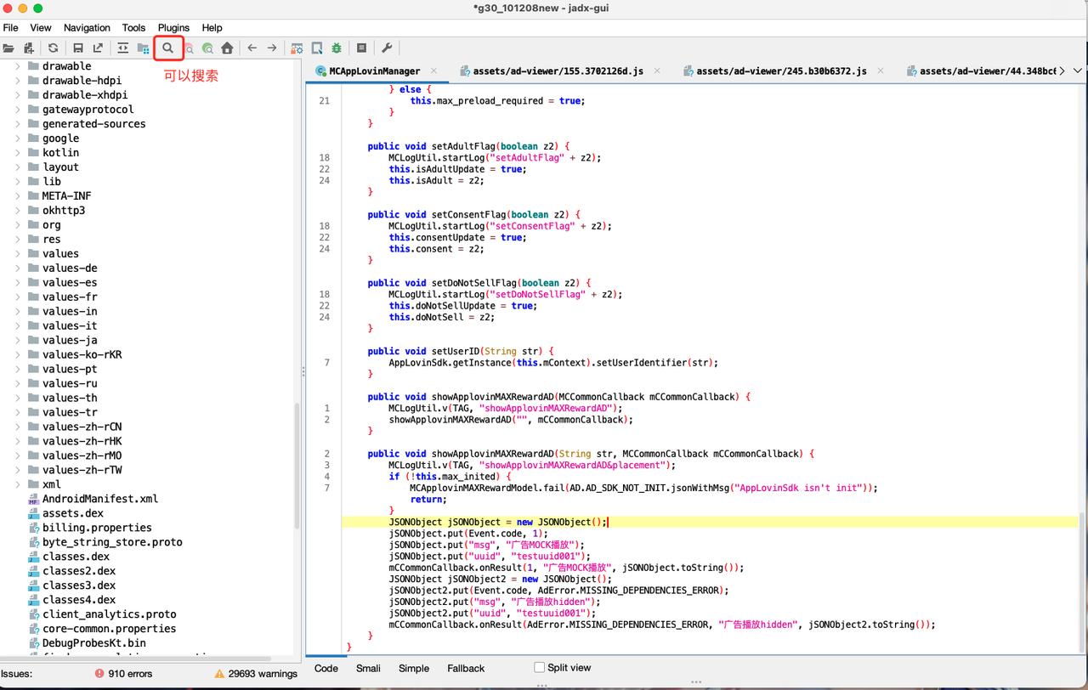
Task: Enable the Split view checkbox
Action: click(x=539, y=667)
